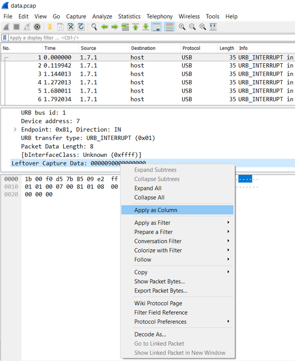This screenshot has height=361, width=295.
Task: Click the find packet magnifier icon
Action: coord(94,27)
